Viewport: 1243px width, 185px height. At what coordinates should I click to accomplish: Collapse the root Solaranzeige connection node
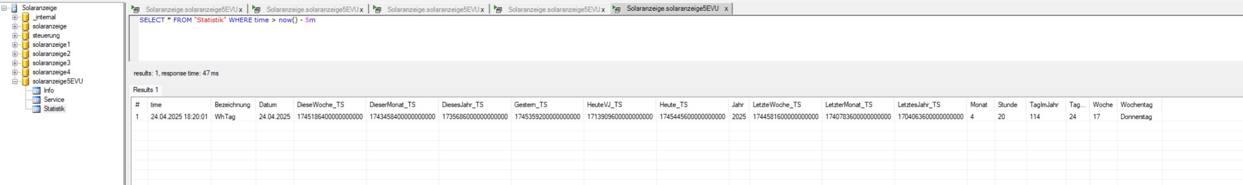(4, 8)
